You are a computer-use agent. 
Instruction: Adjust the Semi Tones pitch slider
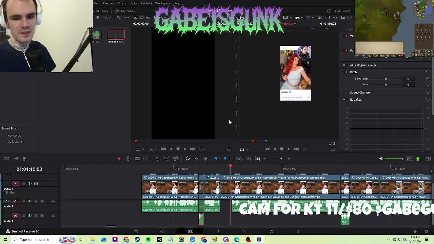click(386, 79)
